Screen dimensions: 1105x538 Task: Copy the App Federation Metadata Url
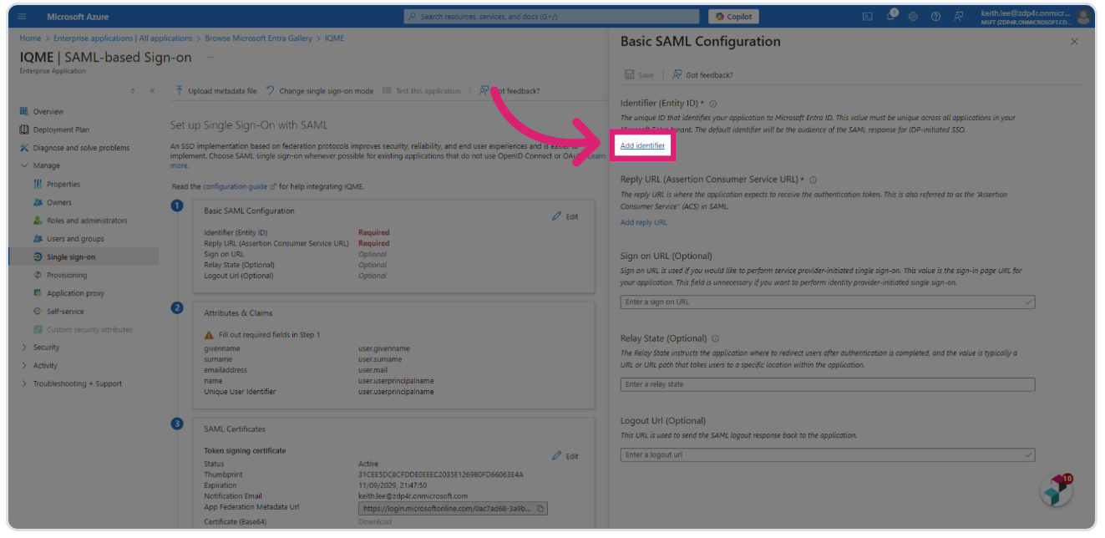540,508
